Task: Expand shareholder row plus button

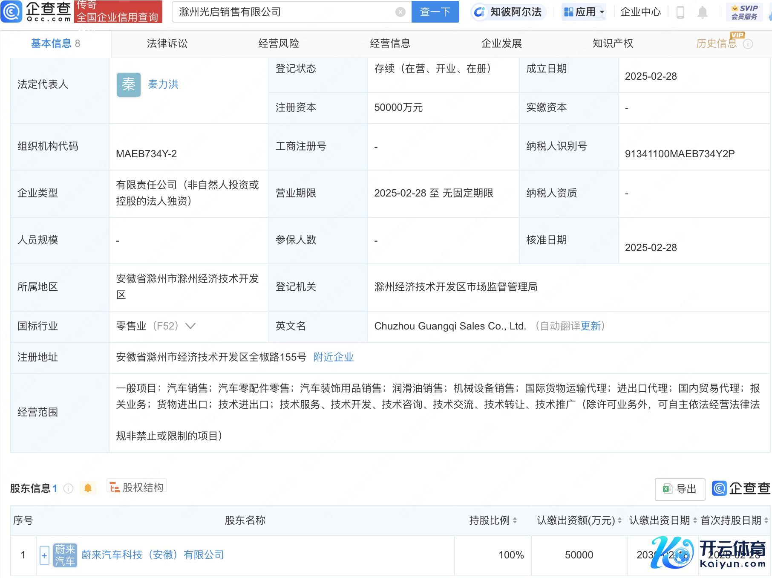Action: pos(44,555)
